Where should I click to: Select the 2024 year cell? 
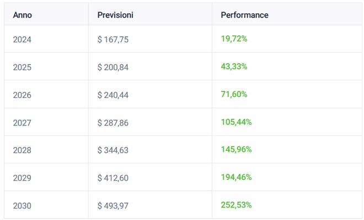coord(22,40)
